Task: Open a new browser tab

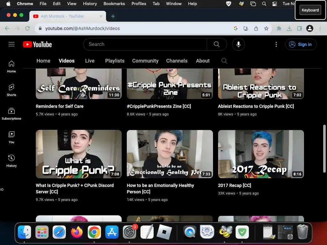Action: (x=113, y=16)
